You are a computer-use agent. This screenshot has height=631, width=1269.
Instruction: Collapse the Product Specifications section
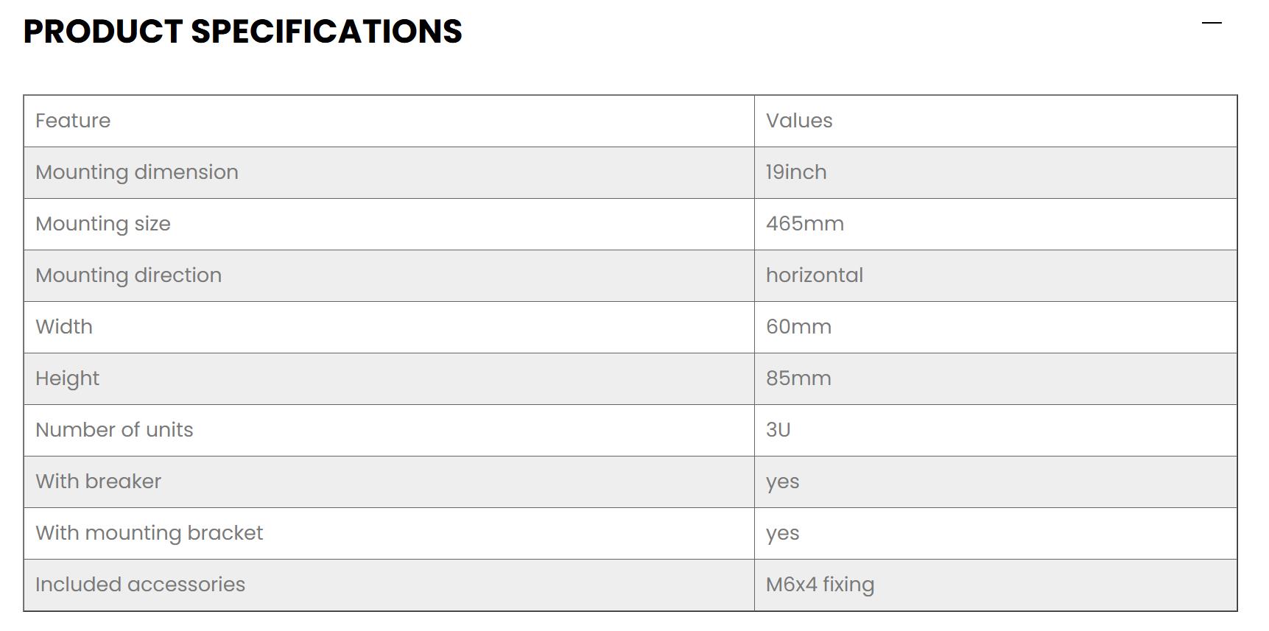[1212, 24]
